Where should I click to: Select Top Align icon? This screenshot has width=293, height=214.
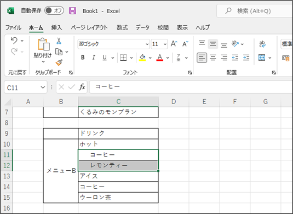(x=202, y=43)
